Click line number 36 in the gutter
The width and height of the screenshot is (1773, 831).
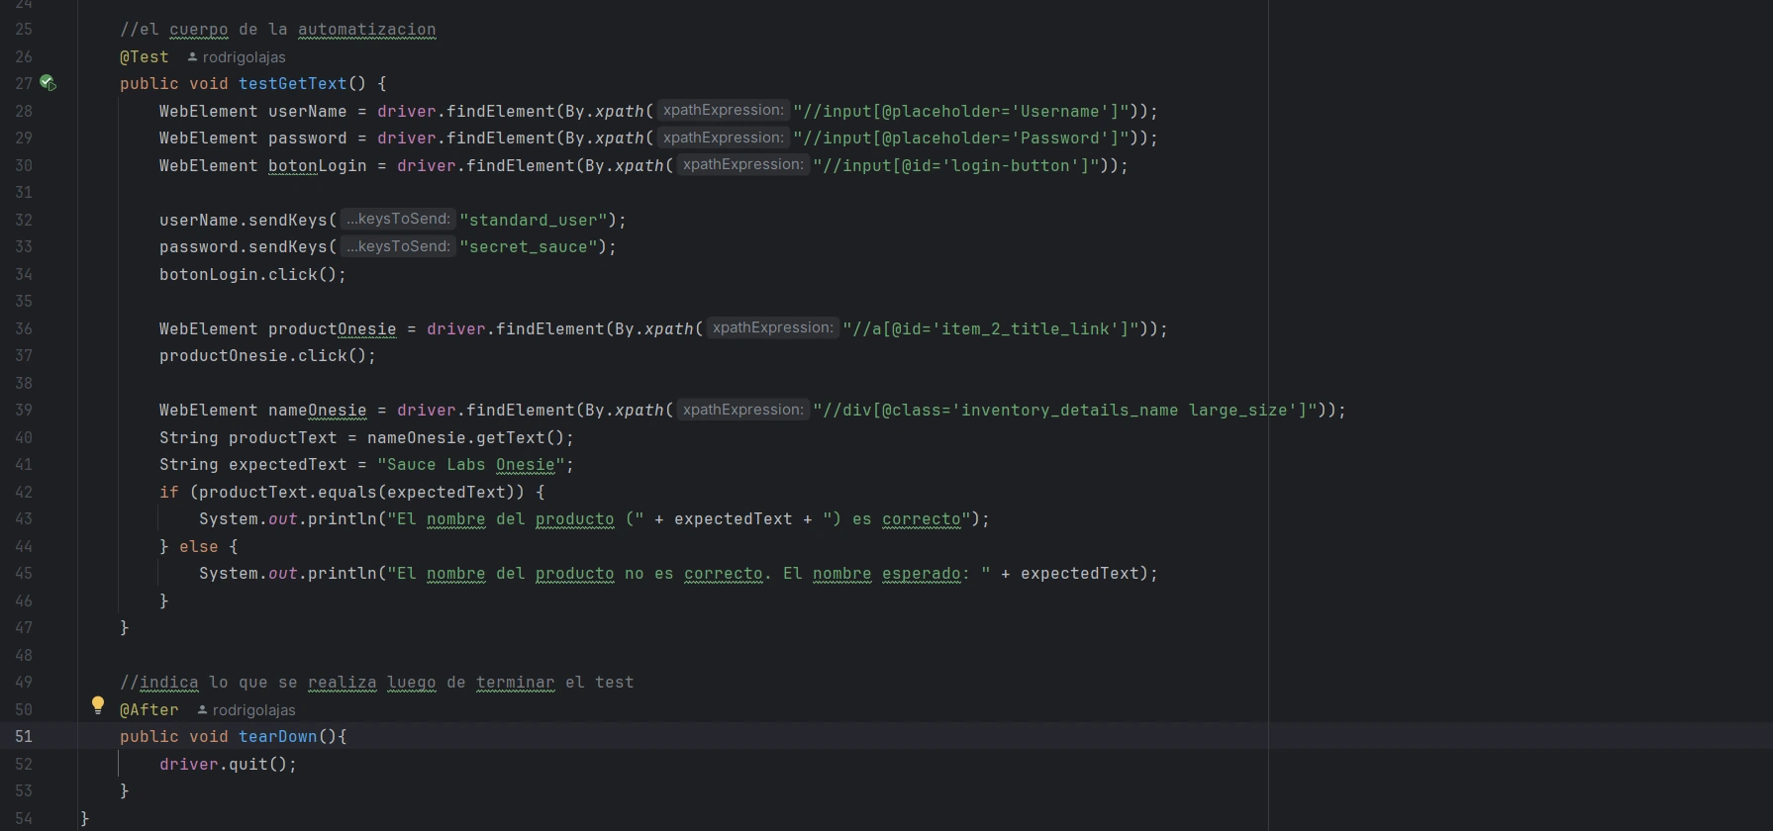coord(24,328)
